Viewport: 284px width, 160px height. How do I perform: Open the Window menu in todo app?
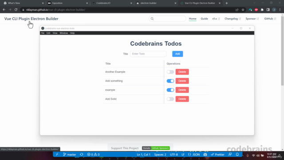coord(63,33)
